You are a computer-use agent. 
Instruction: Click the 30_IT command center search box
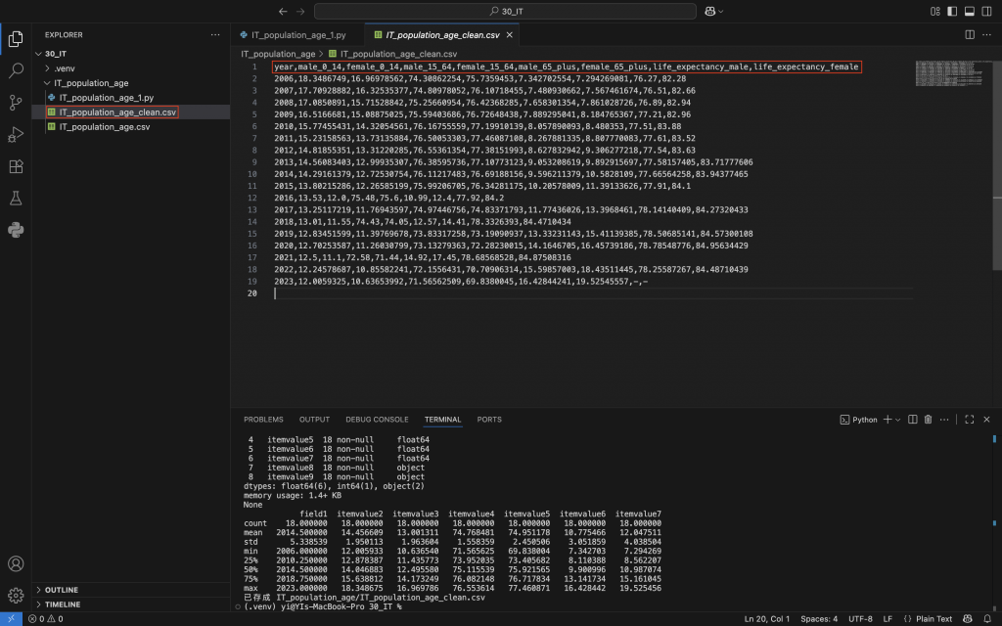pyautogui.click(x=505, y=11)
